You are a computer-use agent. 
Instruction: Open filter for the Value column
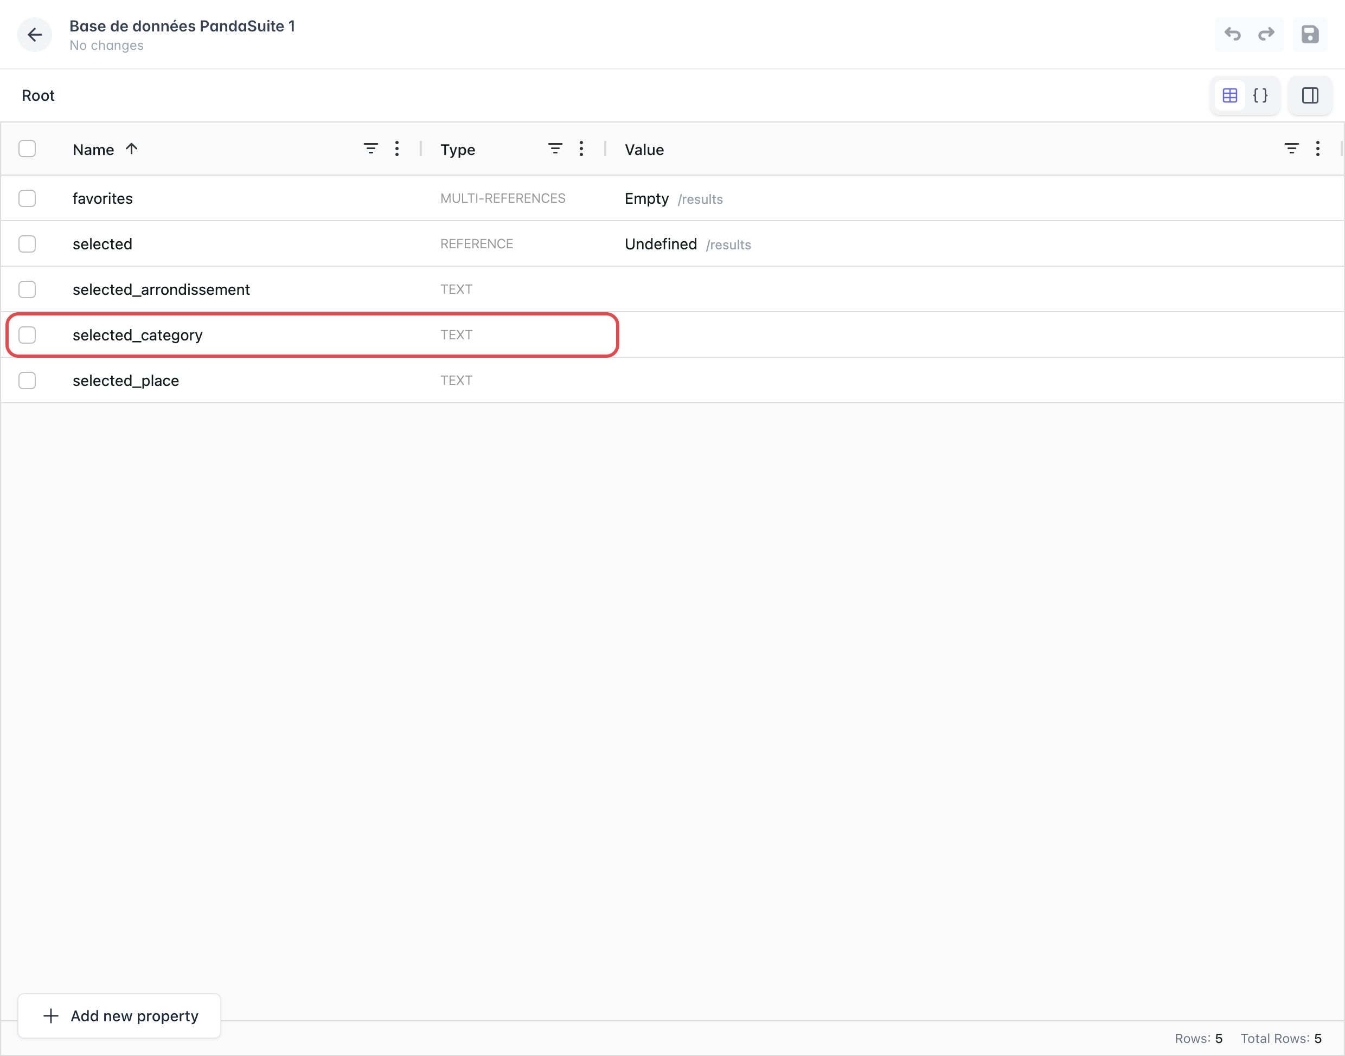(x=1292, y=149)
